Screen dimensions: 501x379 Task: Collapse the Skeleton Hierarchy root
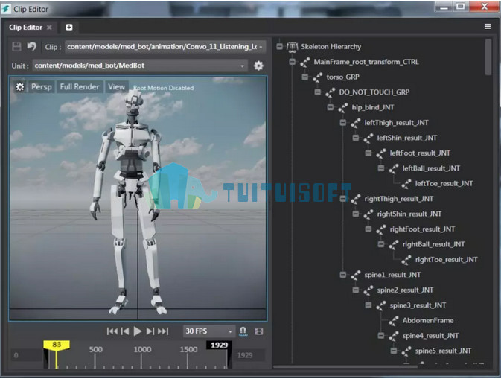pyautogui.click(x=280, y=47)
